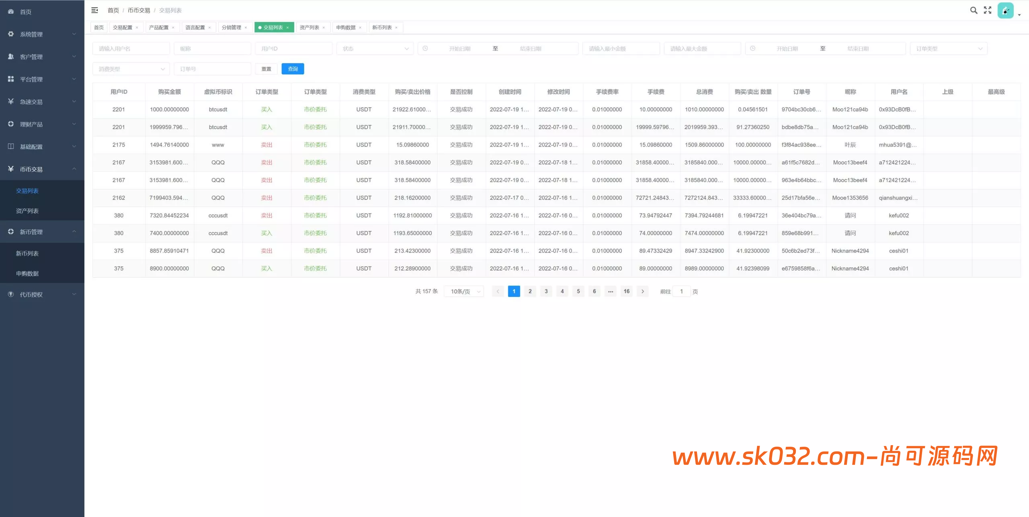Image resolution: width=1029 pixels, height=517 pixels.
Task: Click the 请输入用户名 input field
Action: coord(131,49)
